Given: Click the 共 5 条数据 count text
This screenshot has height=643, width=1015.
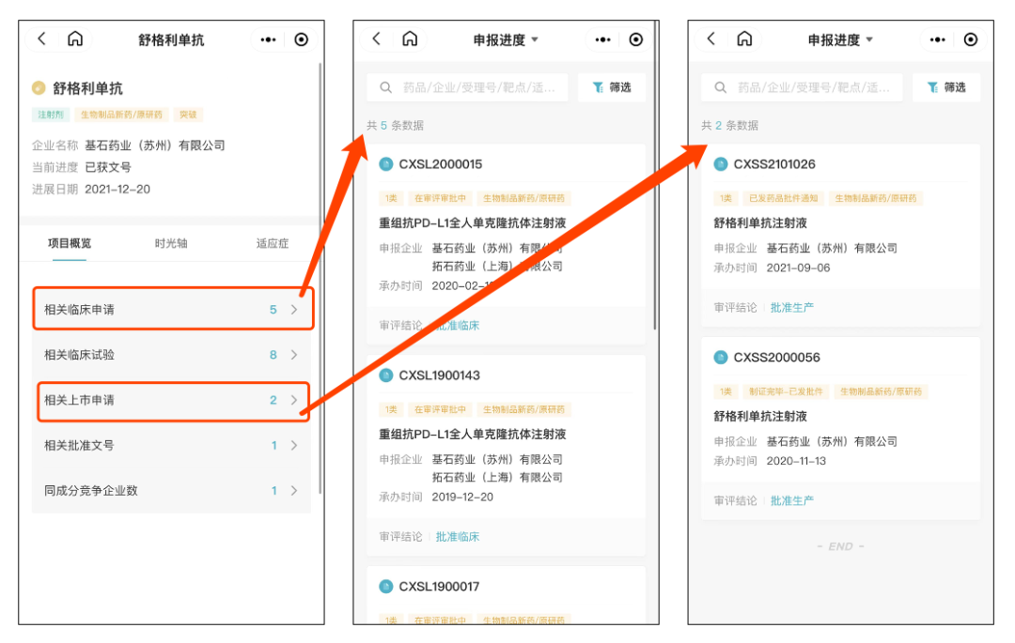Looking at the screenshot, I should [x=396, y=126].
